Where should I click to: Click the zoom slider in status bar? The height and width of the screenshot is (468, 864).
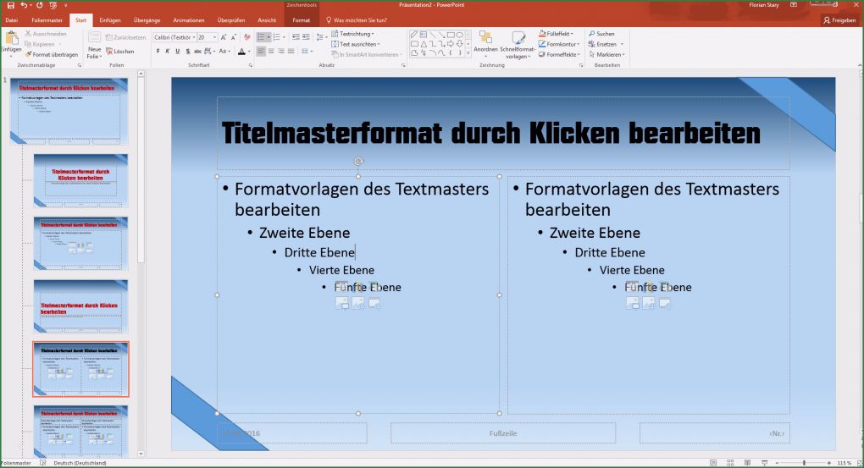pos(802,463)
